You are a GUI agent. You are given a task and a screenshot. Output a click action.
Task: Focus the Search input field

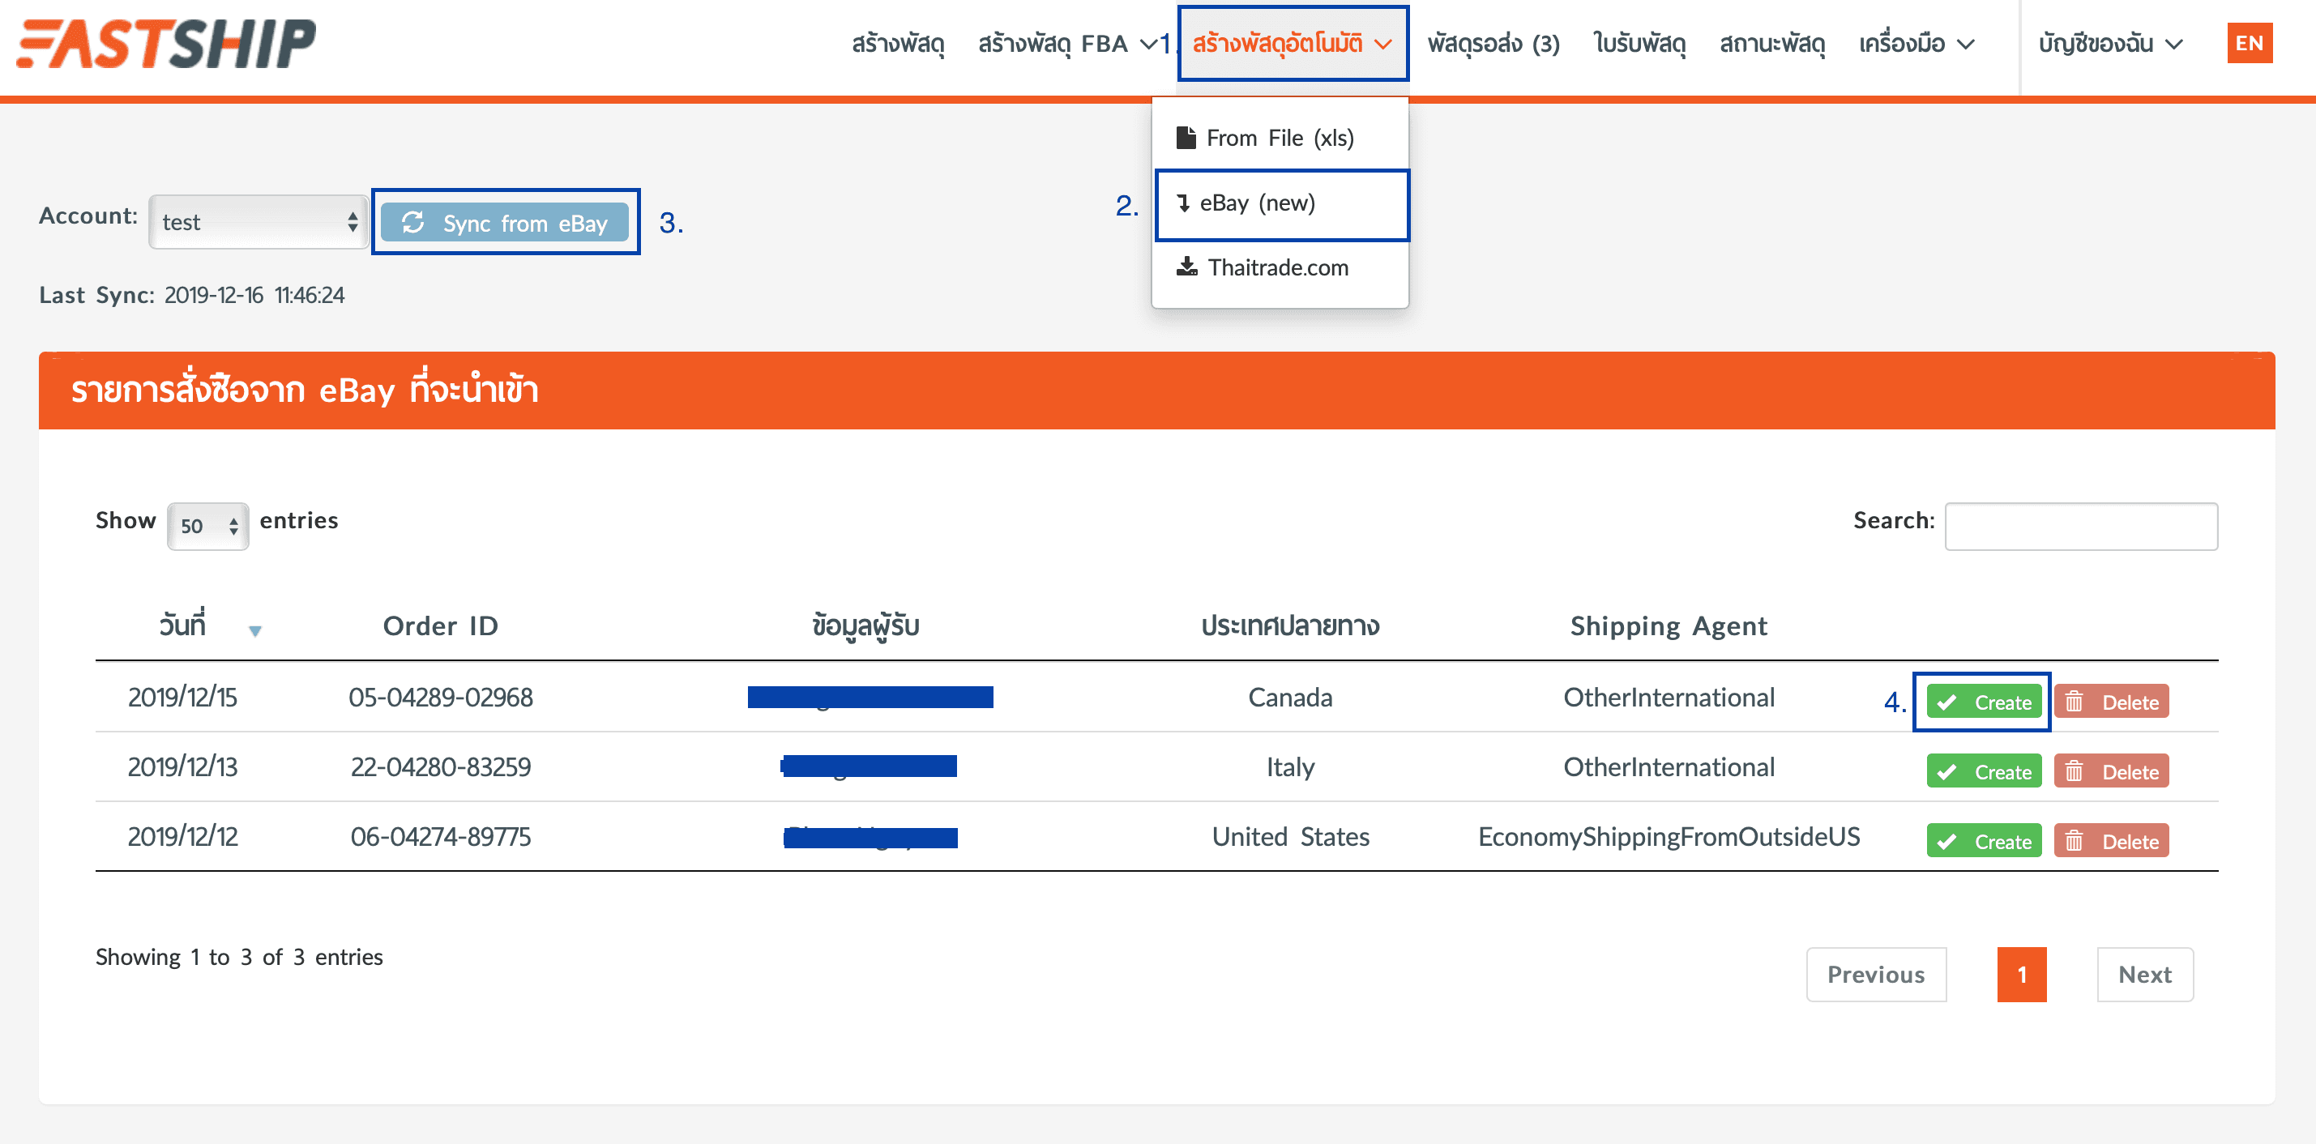click(2080, 526)
